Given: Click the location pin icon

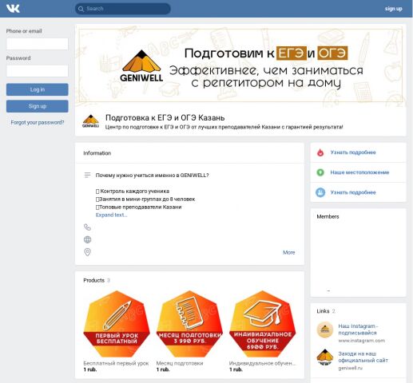Looking at the screenshot, I should coord(87,252).
